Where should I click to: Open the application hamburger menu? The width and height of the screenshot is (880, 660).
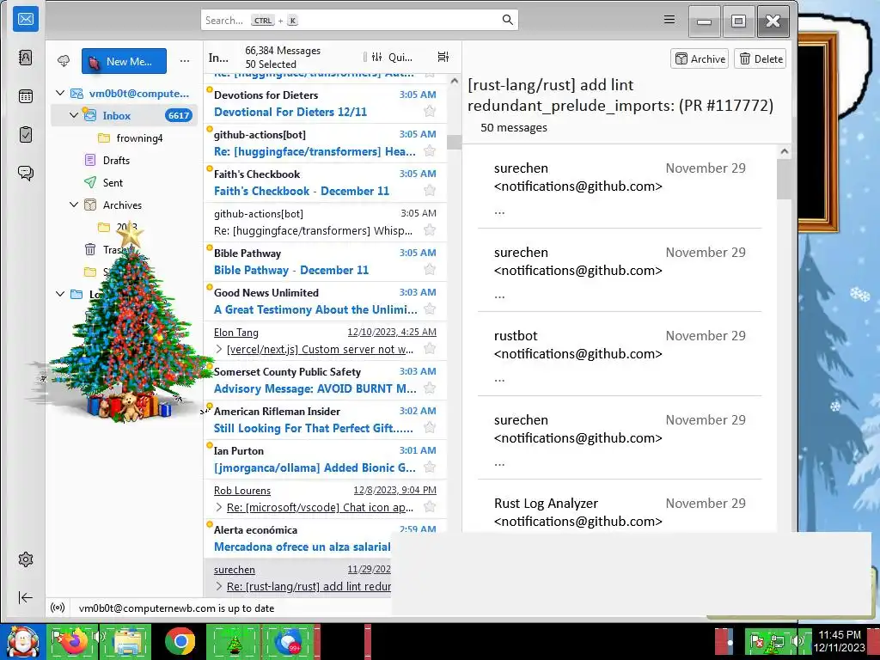tap(669, 20)
